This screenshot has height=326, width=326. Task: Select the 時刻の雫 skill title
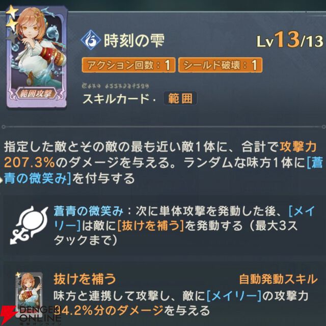pos(134,40)
